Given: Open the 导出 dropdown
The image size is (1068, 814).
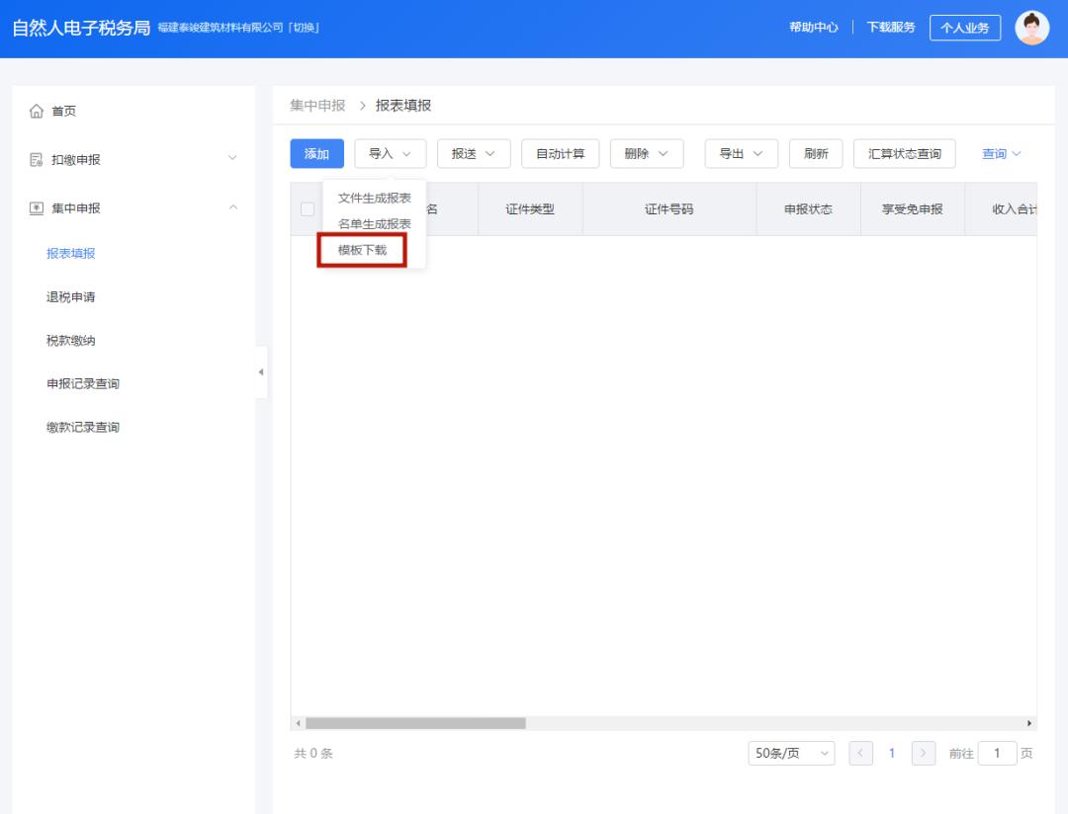Looking at the screenshot, I should (x=740, y=153).
